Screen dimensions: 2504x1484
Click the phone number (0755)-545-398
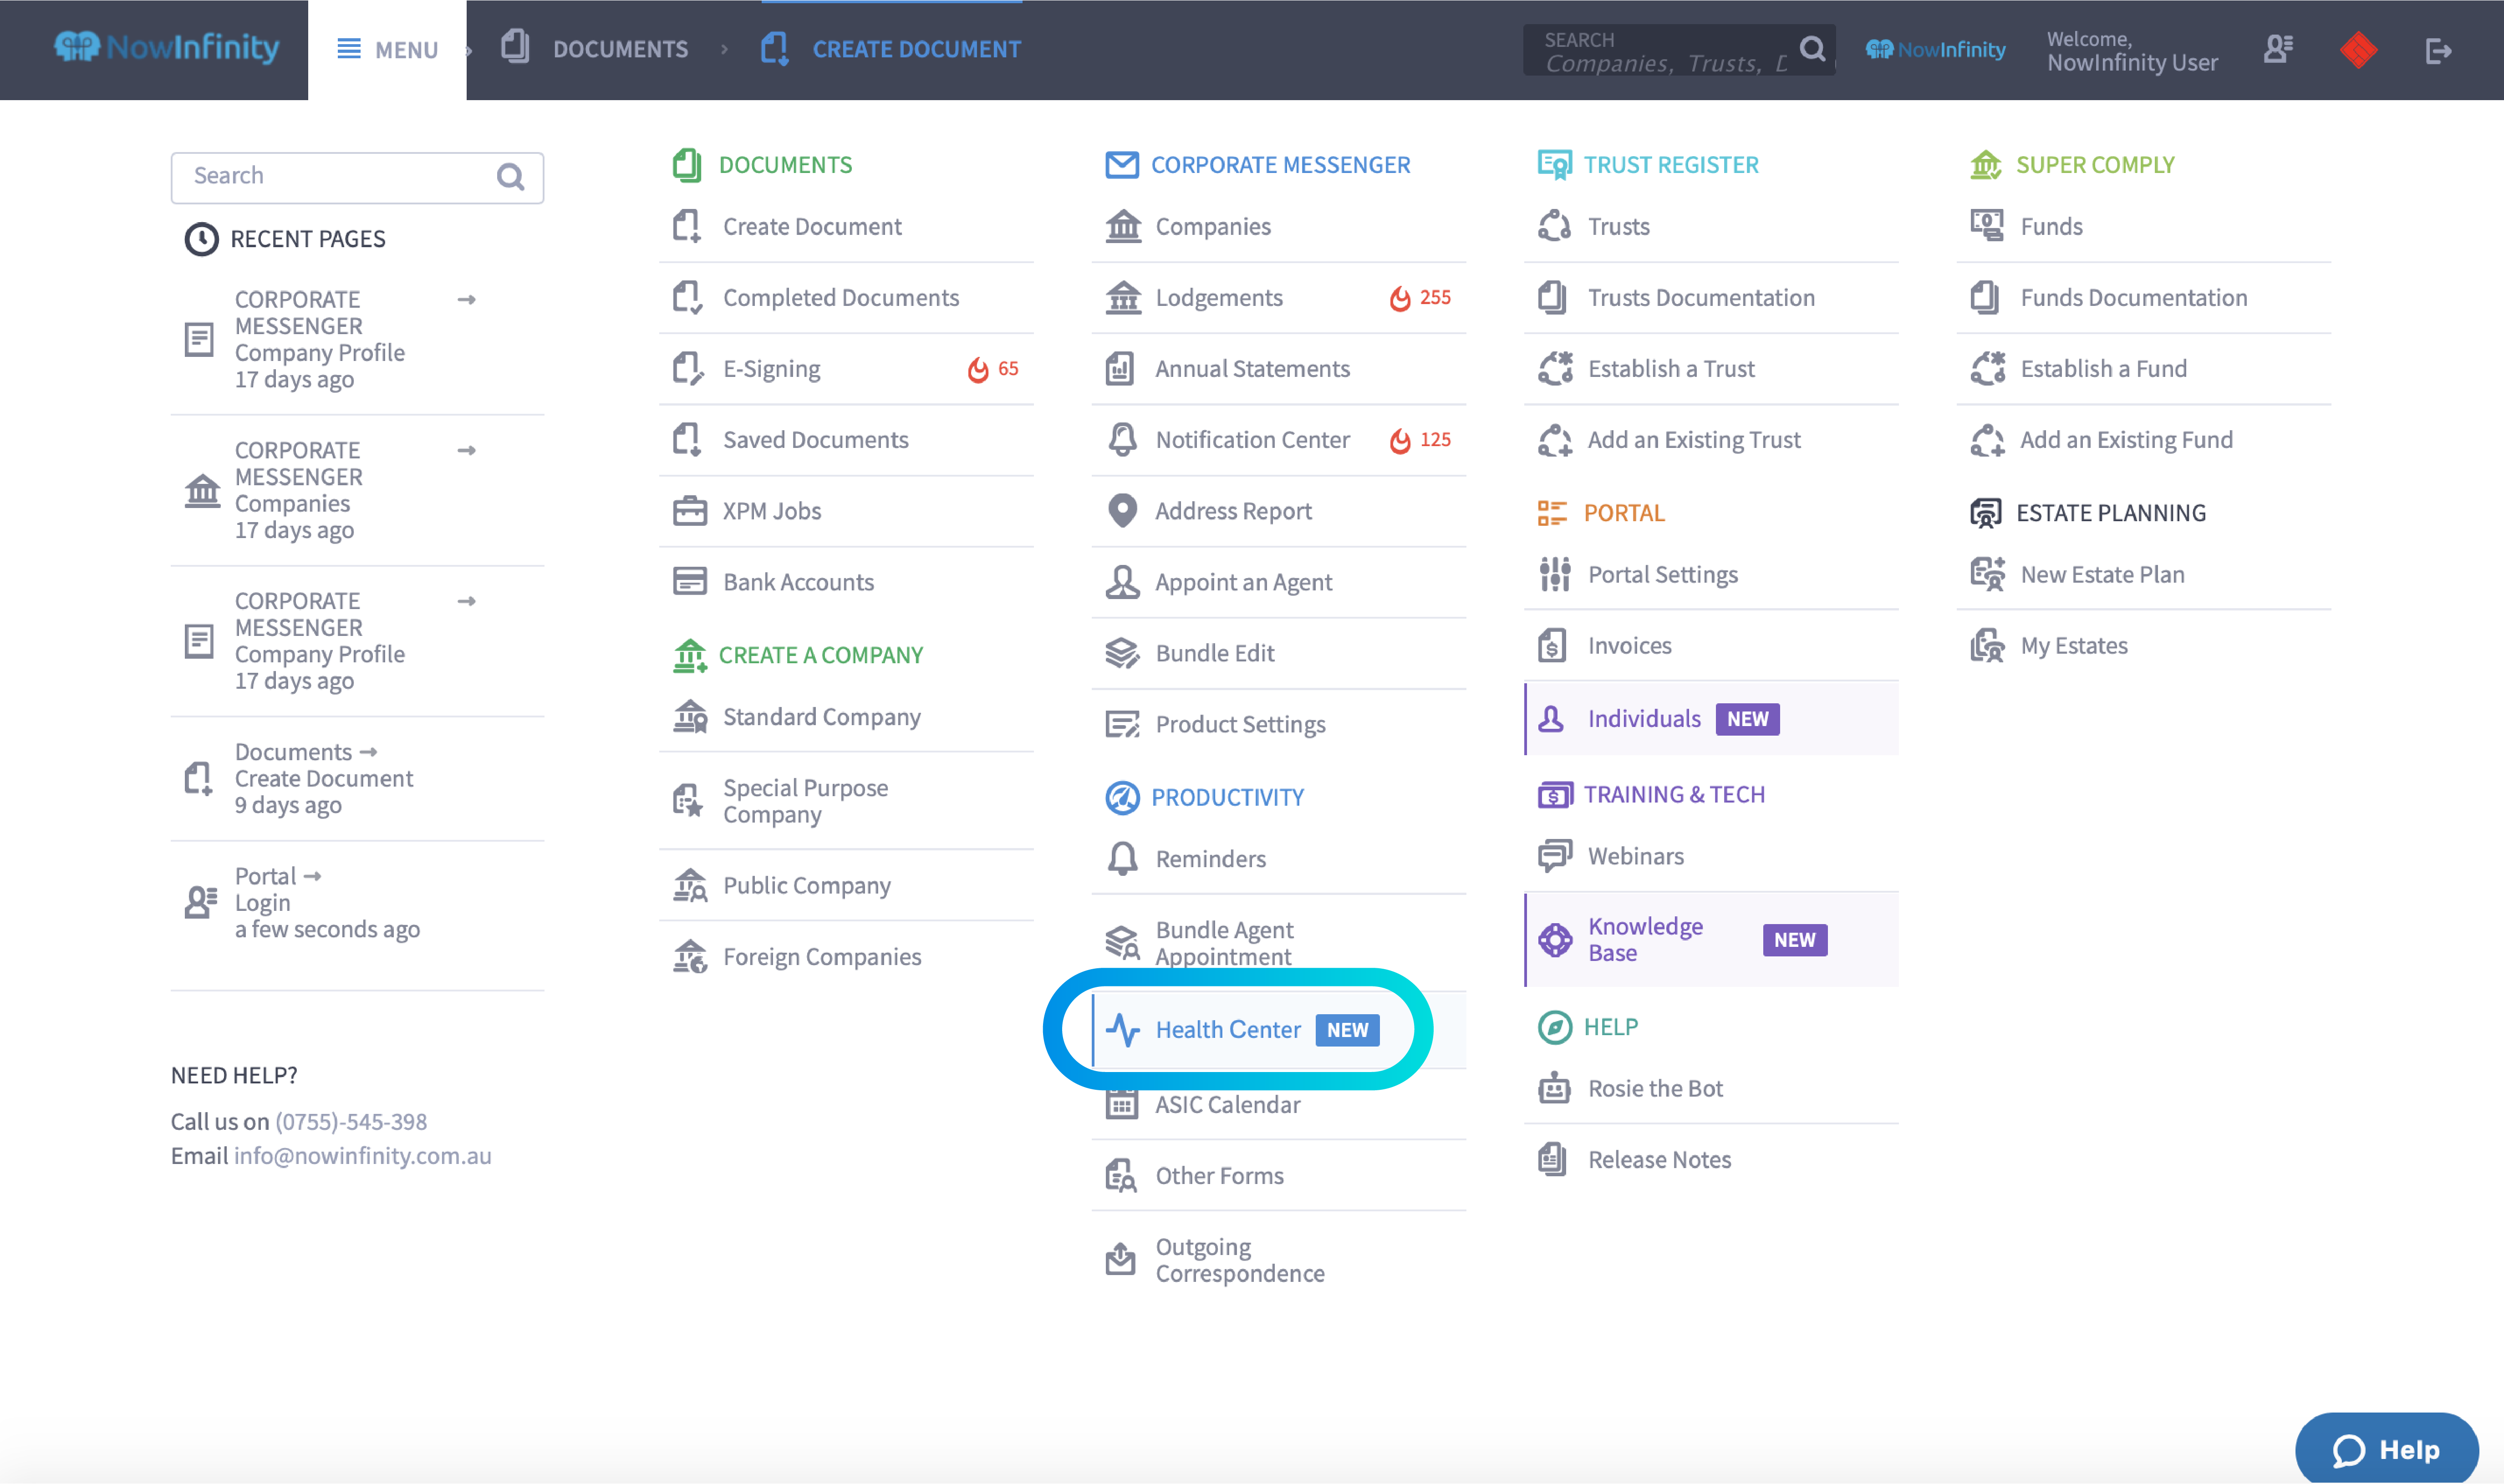[x=351, y=1121]
